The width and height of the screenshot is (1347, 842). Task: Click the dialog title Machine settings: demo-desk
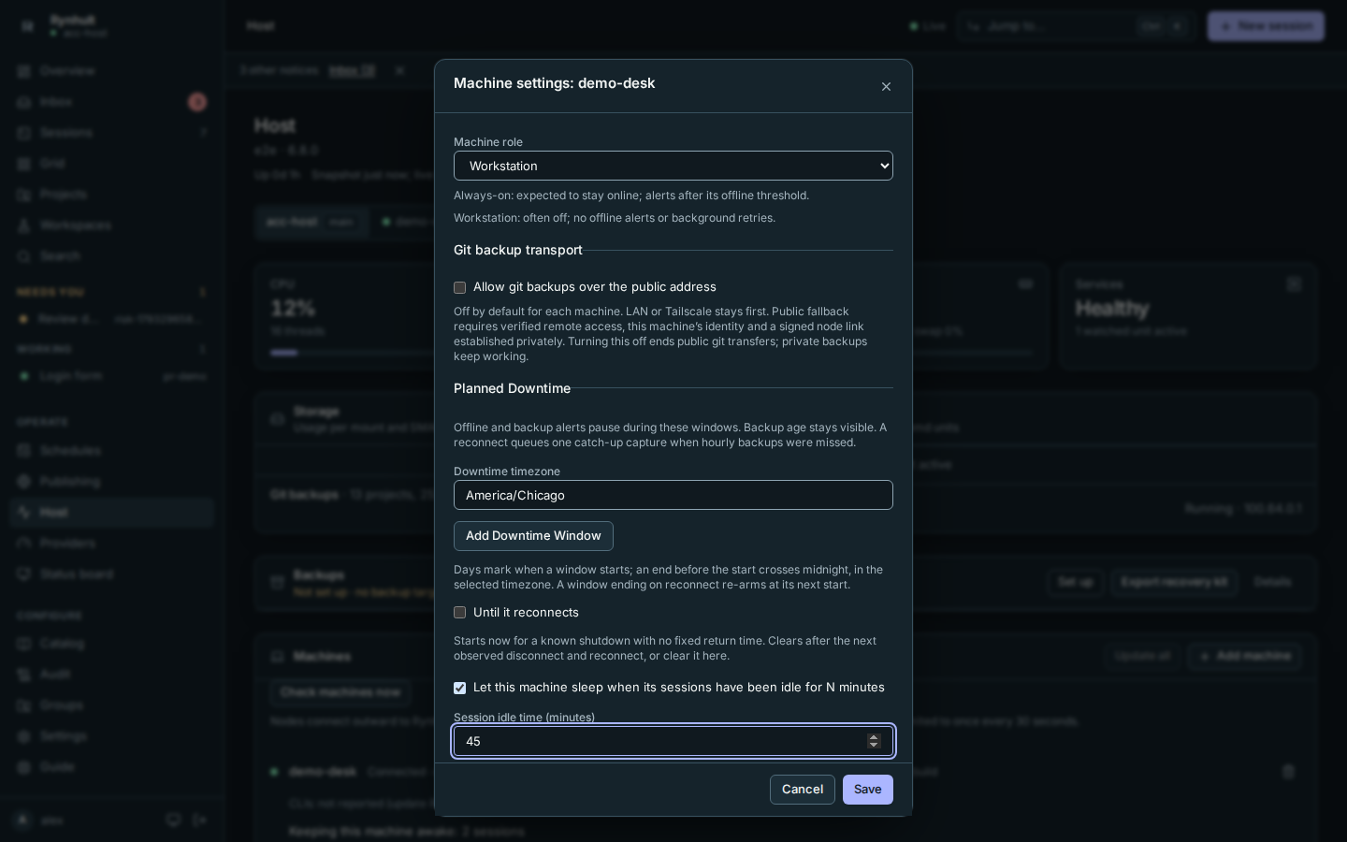(x=555, y=83)
